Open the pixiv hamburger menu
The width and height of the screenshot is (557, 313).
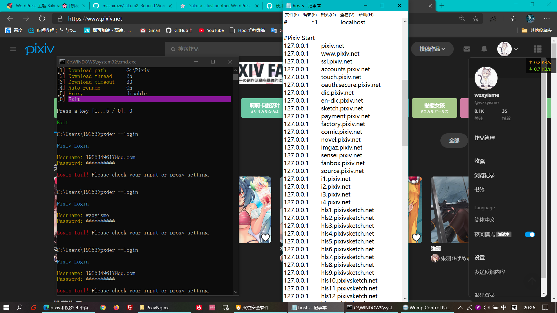(x=13, y=49)
